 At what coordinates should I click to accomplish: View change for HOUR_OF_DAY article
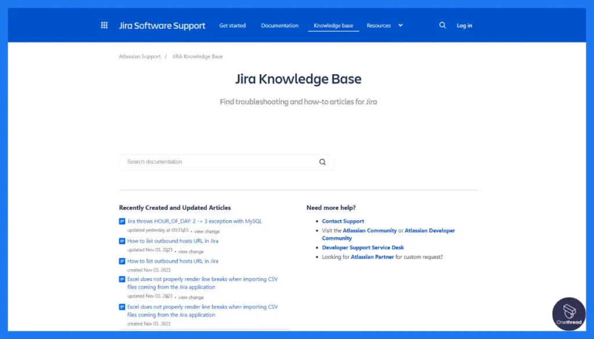pos(207,232)
